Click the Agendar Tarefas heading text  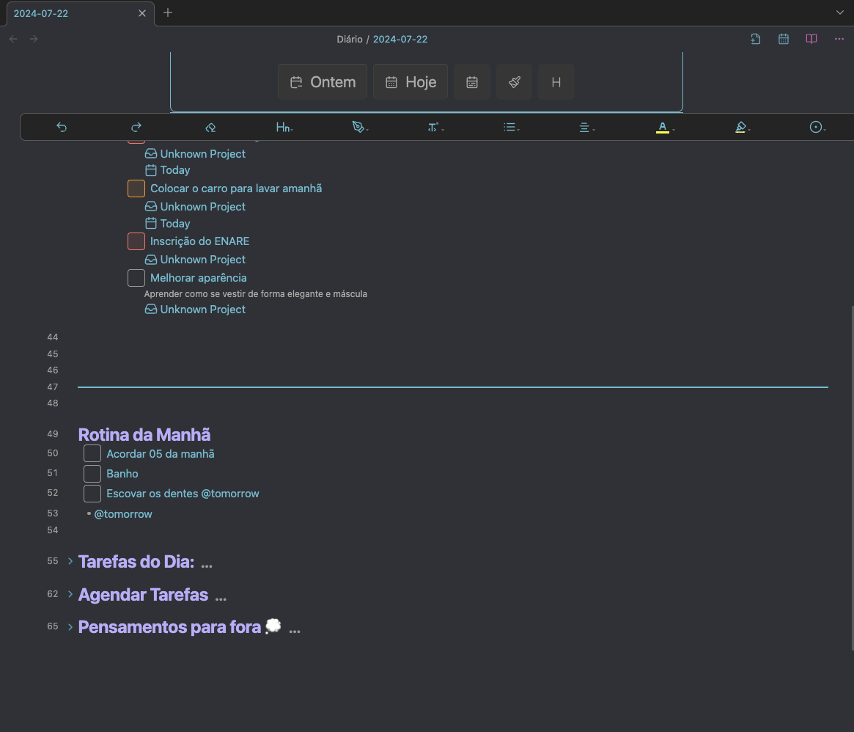143,594
